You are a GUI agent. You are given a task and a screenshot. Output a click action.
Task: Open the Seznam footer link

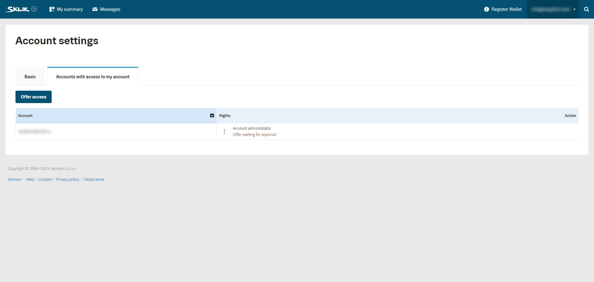15,179
